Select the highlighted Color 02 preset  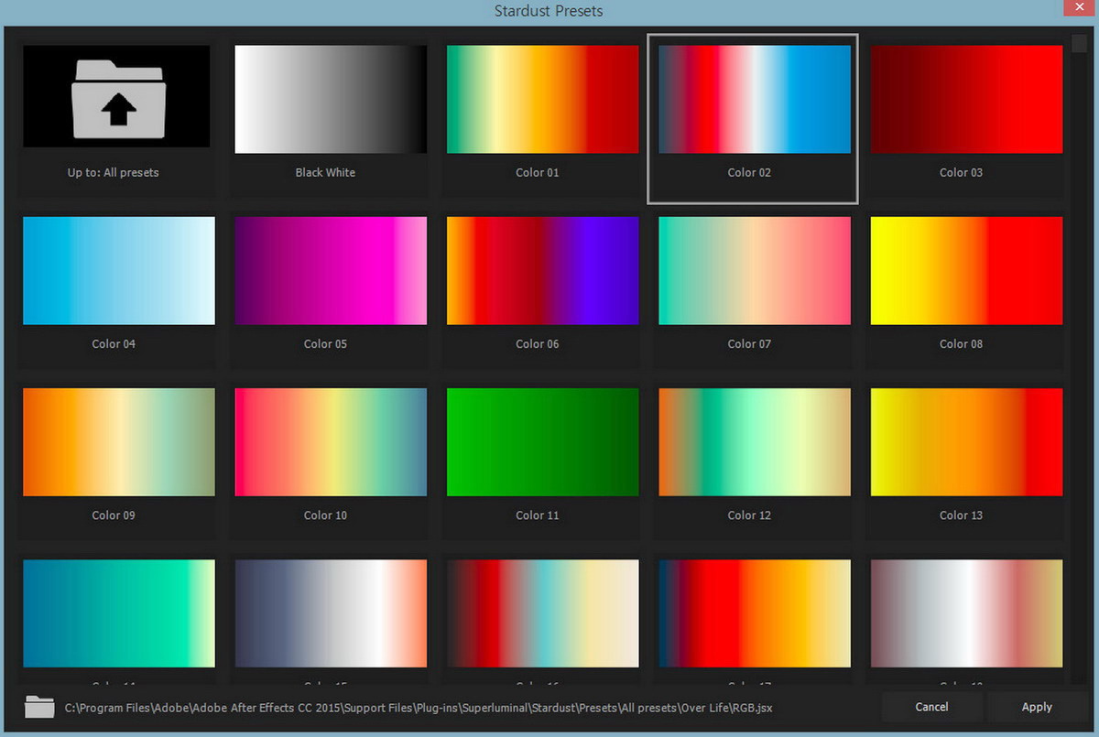755,99
